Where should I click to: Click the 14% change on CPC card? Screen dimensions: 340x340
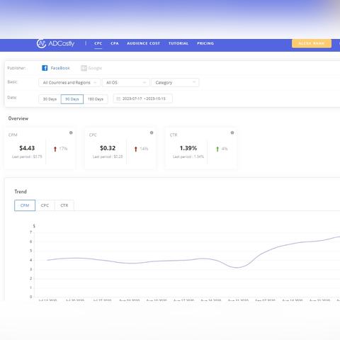pos(144,149)
